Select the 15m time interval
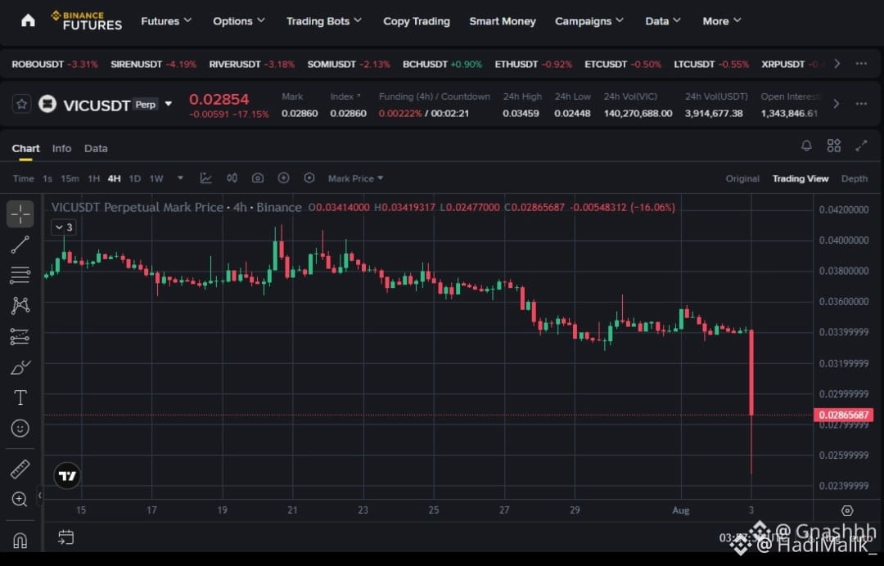 70,178
